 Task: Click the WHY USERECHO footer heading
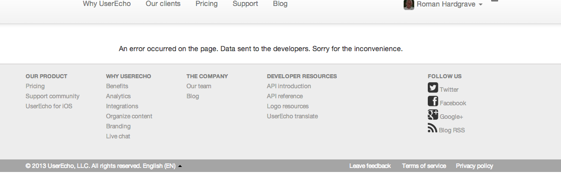129,76
